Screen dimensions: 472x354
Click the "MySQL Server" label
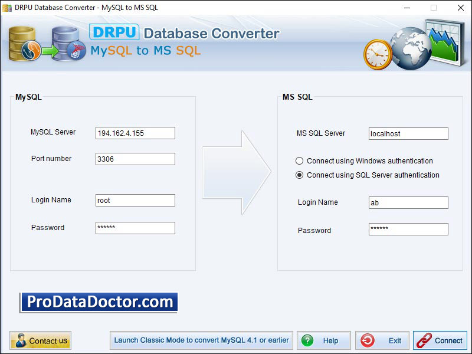(x=53, y=132)
